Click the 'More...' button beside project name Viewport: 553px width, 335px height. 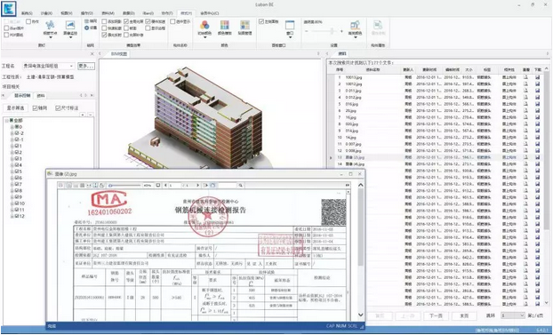85,66
